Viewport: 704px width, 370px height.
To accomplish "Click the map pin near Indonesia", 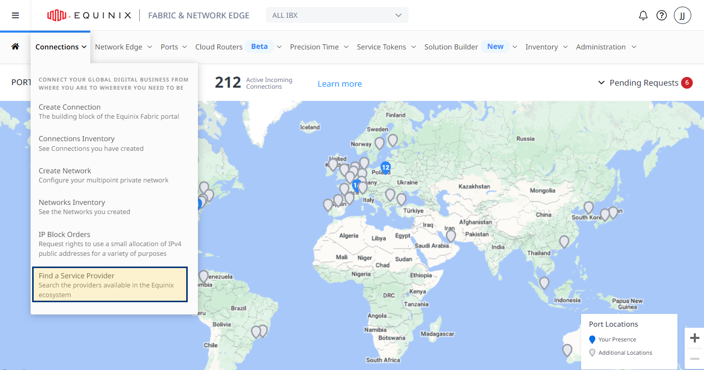I will click(x=544, y=283).
